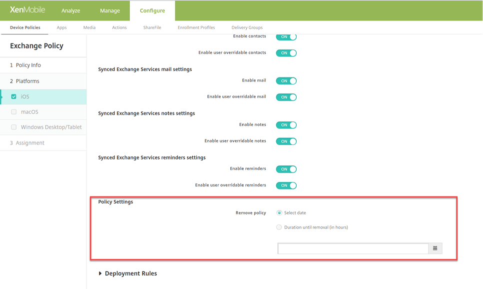Screen dimensions: 483x289
Task: Click the Remove policy date input field
Action: click(x=353, y=248)
